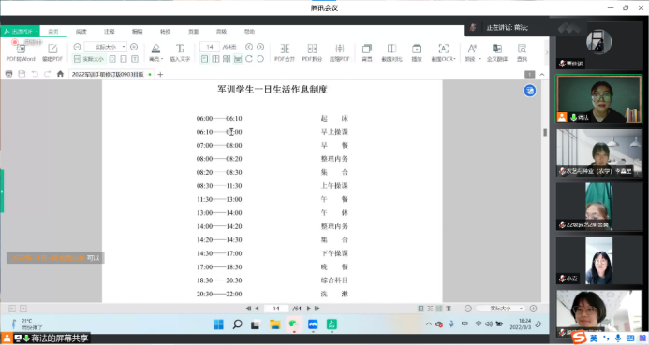Go to previous page in the bottom bar
This screenshot has height=345, width=649.
pos(257,309)
